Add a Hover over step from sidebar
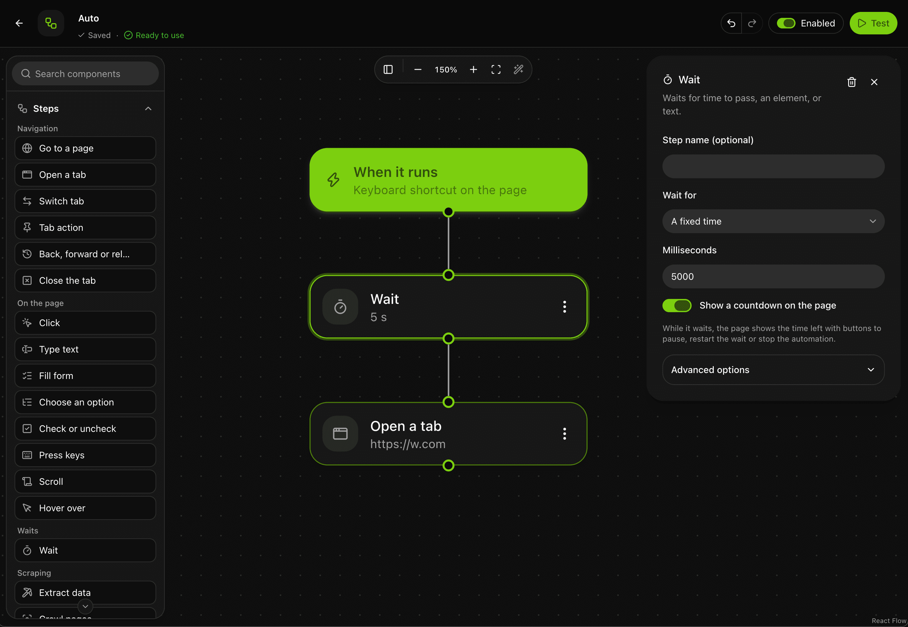 click(85, 508)
